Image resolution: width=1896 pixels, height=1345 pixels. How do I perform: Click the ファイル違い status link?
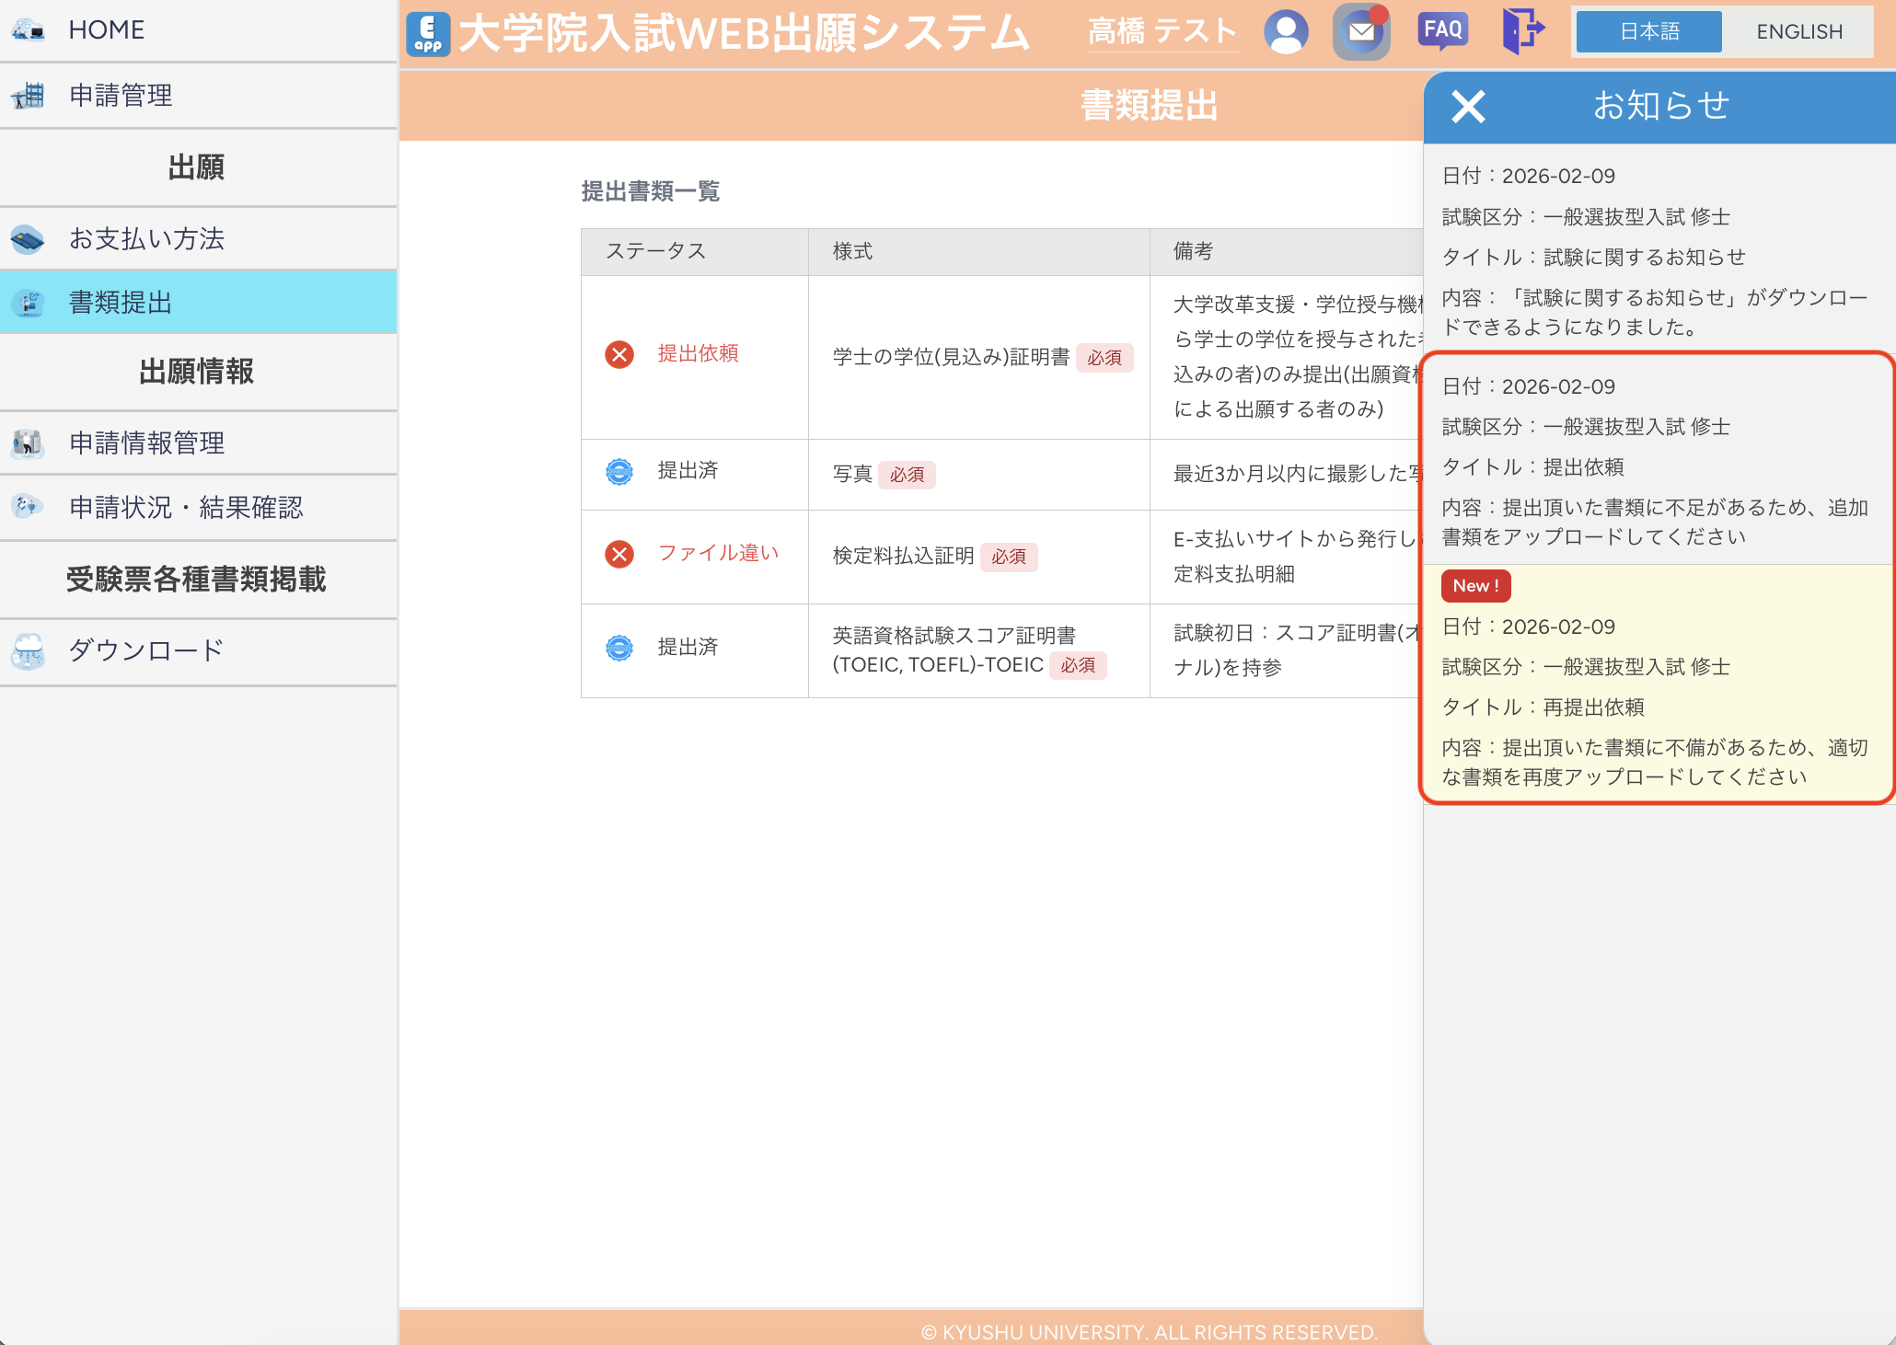pyautogui.click(x=718, y=553)
